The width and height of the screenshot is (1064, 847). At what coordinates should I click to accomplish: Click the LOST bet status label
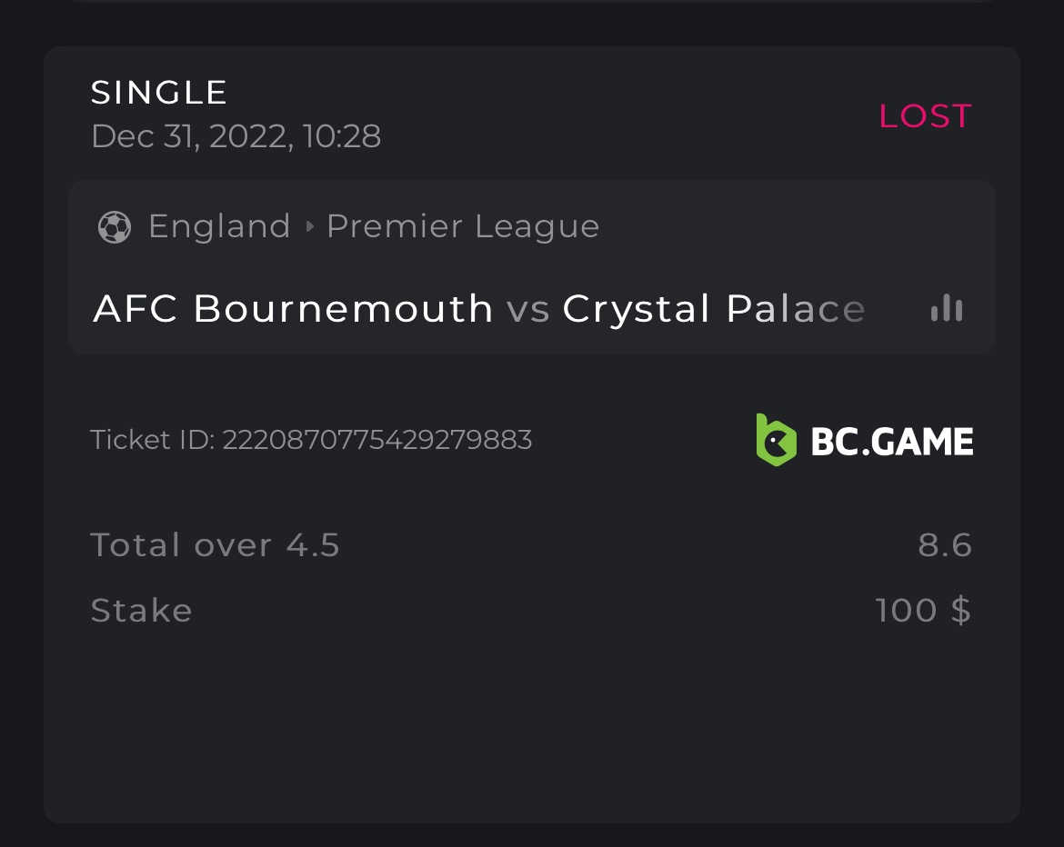[925, 116]
